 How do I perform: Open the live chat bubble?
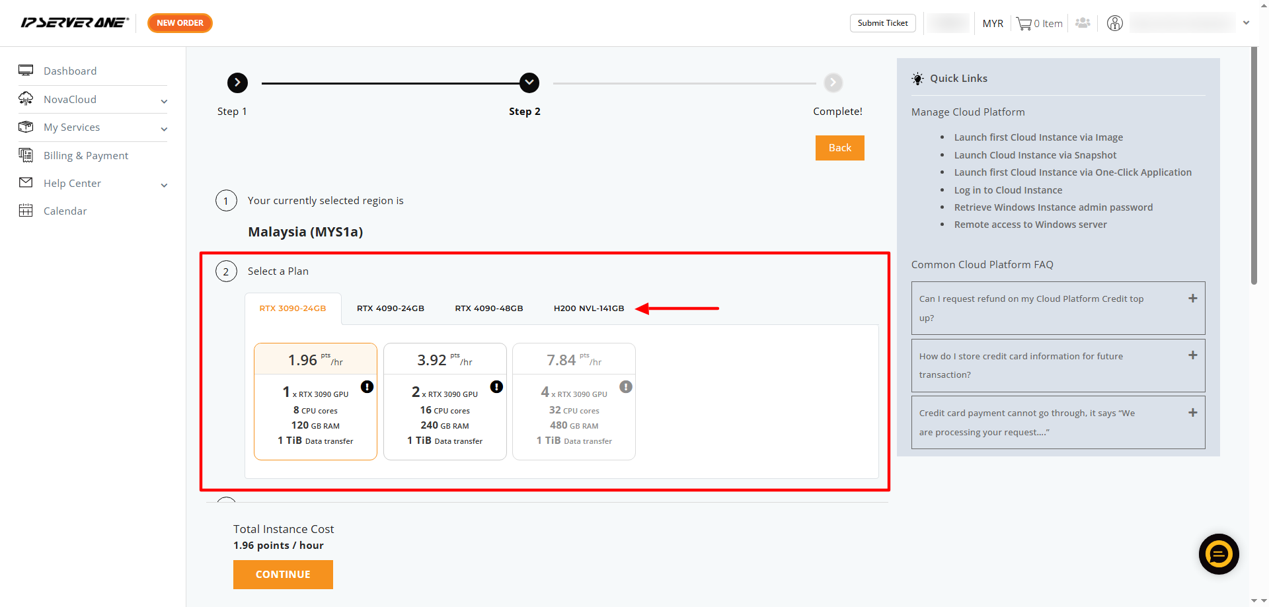pyautogui.click(x=1219, y=554)
